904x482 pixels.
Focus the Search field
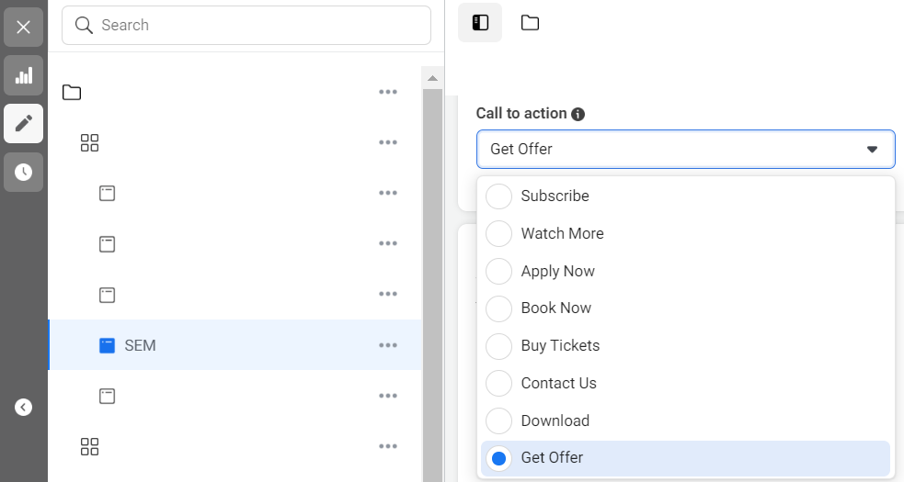(x=246, y=26)
